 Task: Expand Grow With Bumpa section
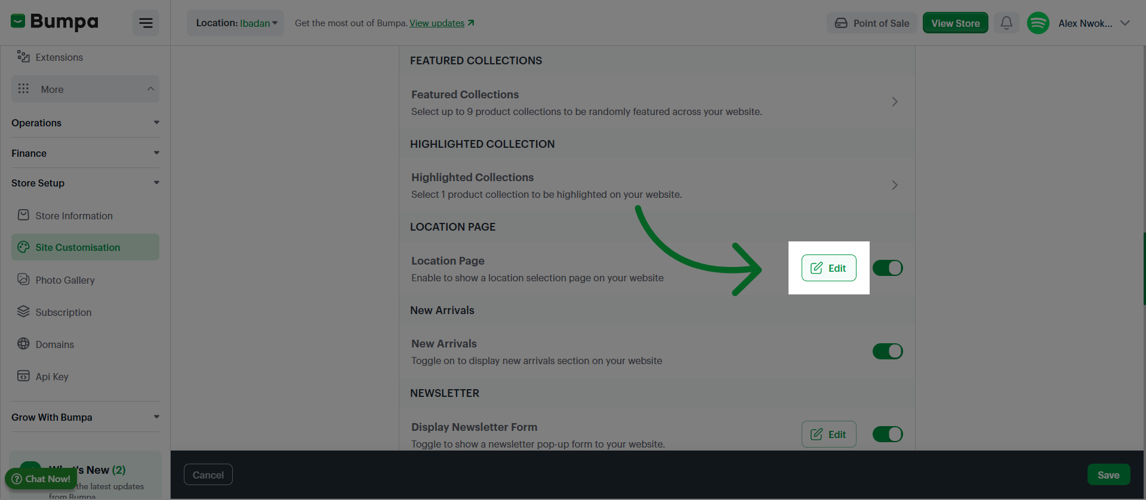coord(85,417)
